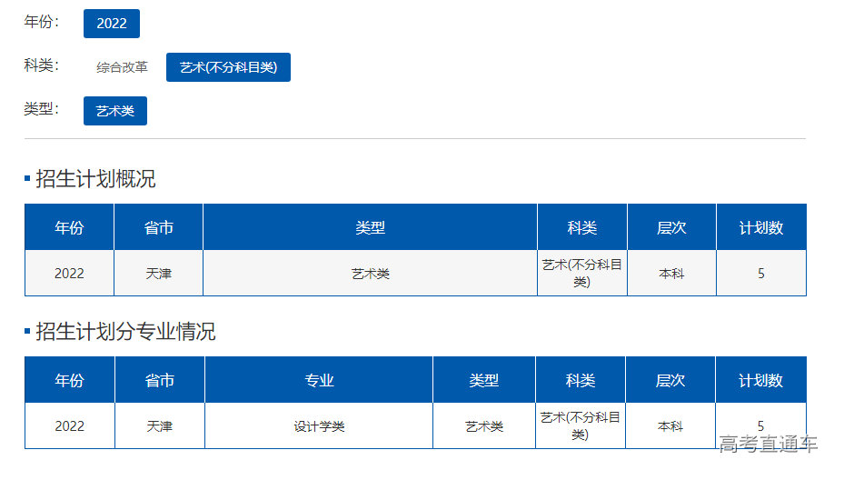Image resolution: width=844 pixels, height=480 pixels.
Task: Click the 天津 cell in the 设计学类 row
Action: pos(159,426)
